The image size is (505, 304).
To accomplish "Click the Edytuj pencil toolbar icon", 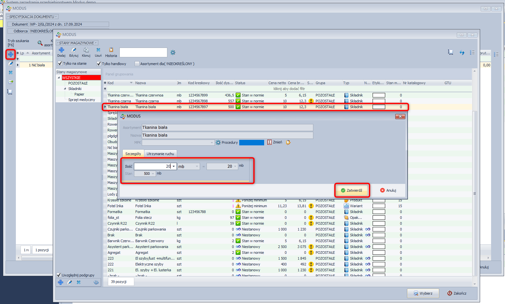I will (74, 50).
